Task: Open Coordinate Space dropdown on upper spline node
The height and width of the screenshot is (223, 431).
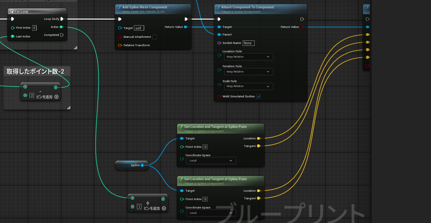Action: point(211,160)
